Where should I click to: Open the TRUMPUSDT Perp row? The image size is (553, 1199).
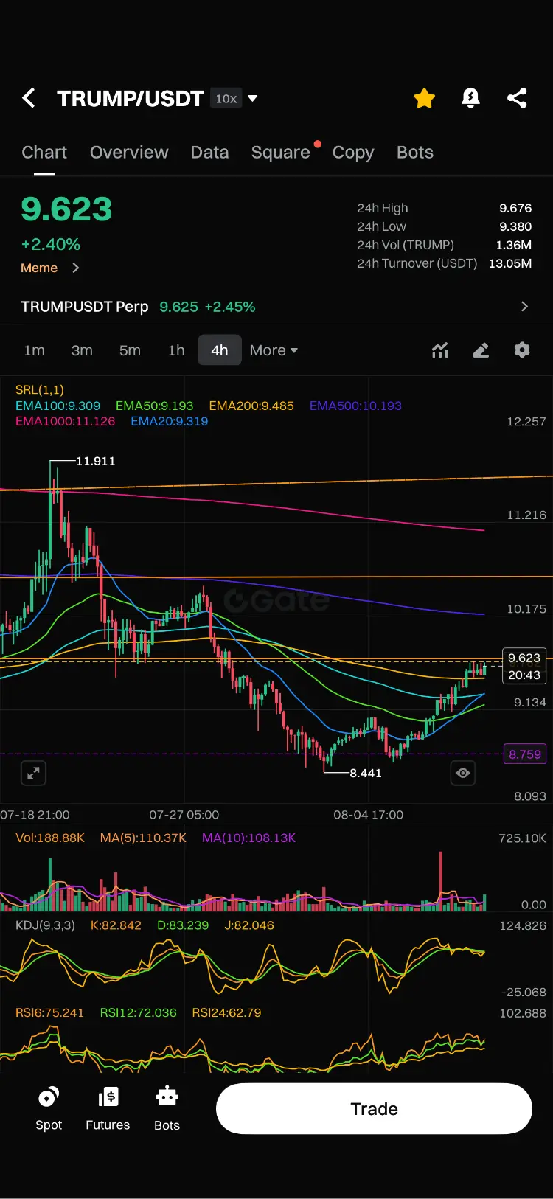[276, 307]
